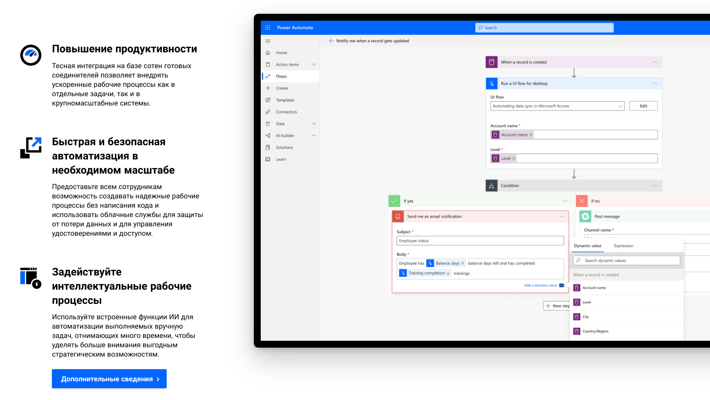This screenshot has width=710, height=400.
Task: Click the Subject field 'Employee status'
Action: click(480, 241)
